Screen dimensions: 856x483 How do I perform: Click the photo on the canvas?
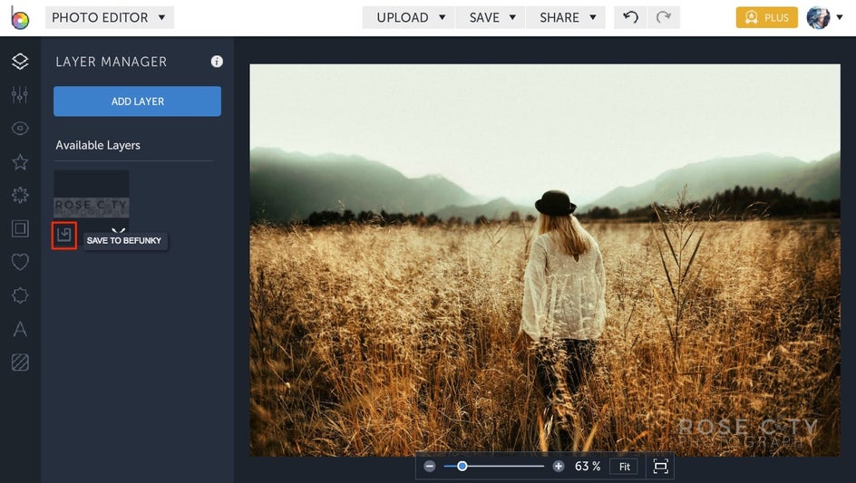[x=545, y=260]
